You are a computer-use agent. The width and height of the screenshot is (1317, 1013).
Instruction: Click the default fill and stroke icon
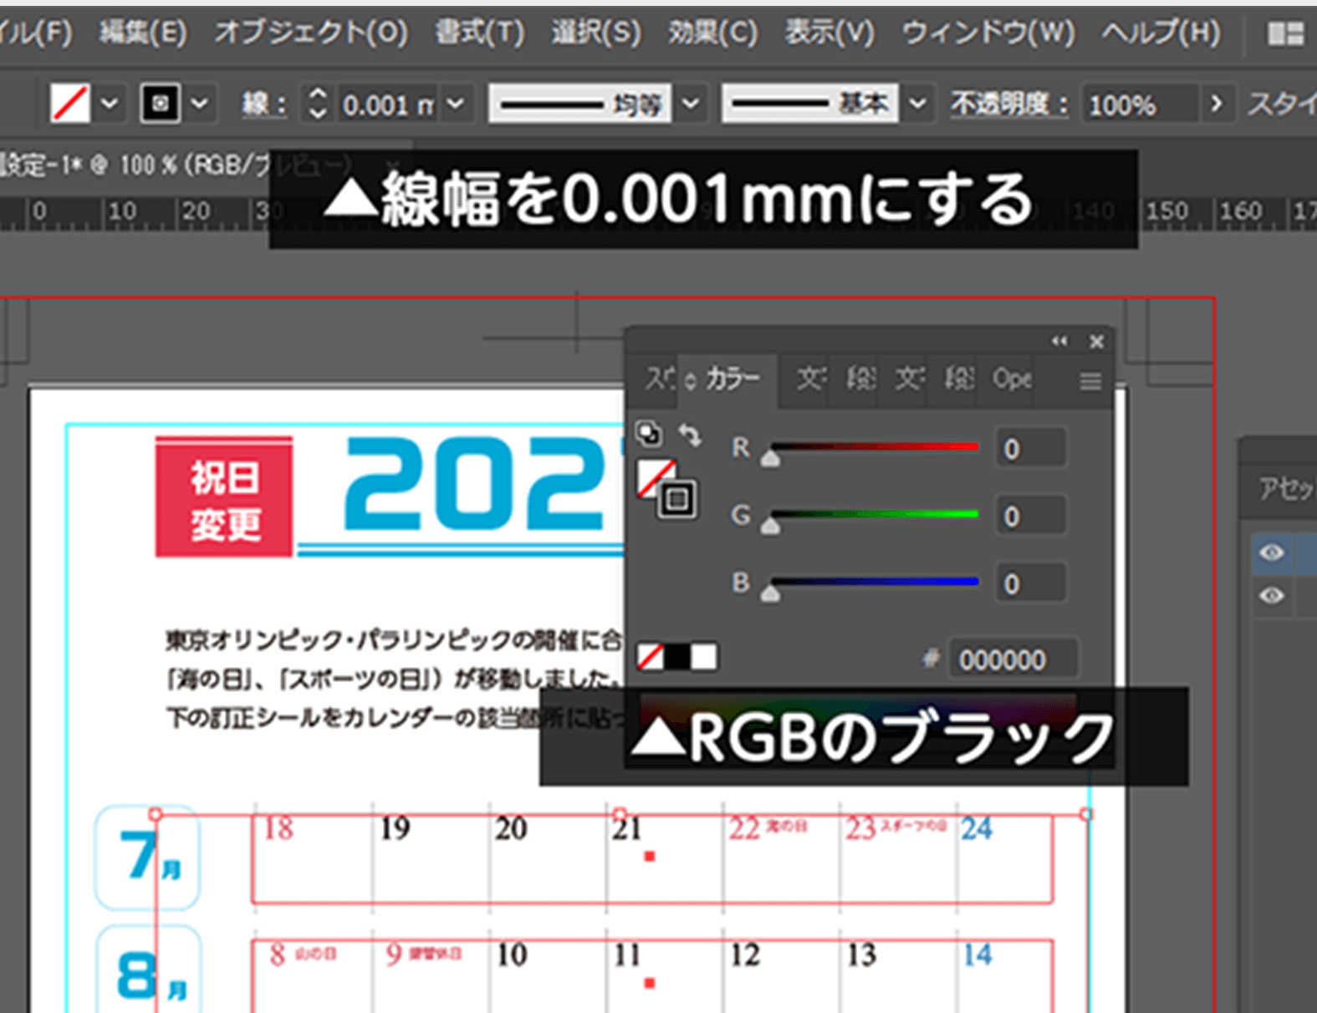648,434
